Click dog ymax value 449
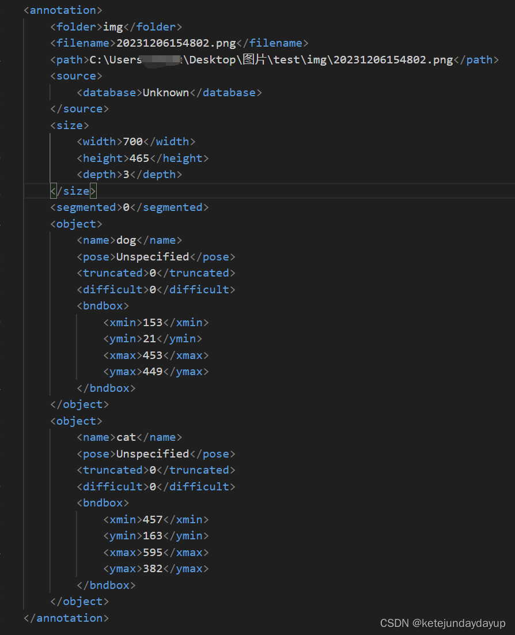Viewport: 515px width, 635px height. click(153, 371)
